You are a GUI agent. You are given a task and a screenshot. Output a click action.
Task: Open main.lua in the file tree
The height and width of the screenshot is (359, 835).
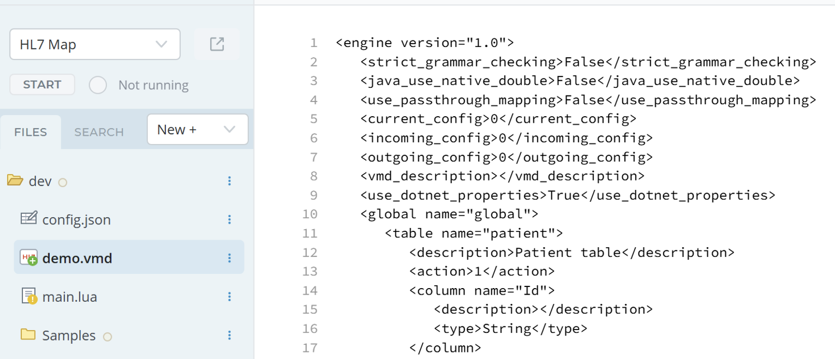[x=69, y=297]
